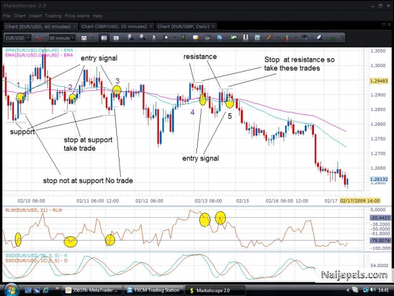The height and width of the screenshot is (296, 394).
Task: Click the Show Desktop quick launch icon
Action: 28,291
